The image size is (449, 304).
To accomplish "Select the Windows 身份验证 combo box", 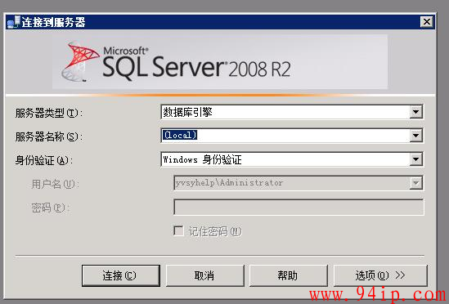I will pos(292,159).
